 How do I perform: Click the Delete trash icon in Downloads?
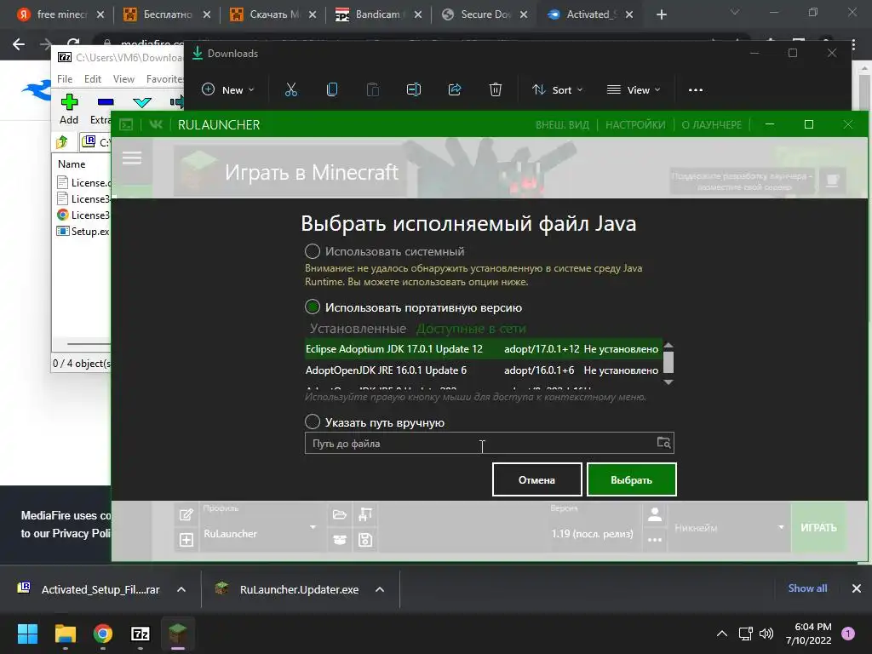[x=496, y=89]
